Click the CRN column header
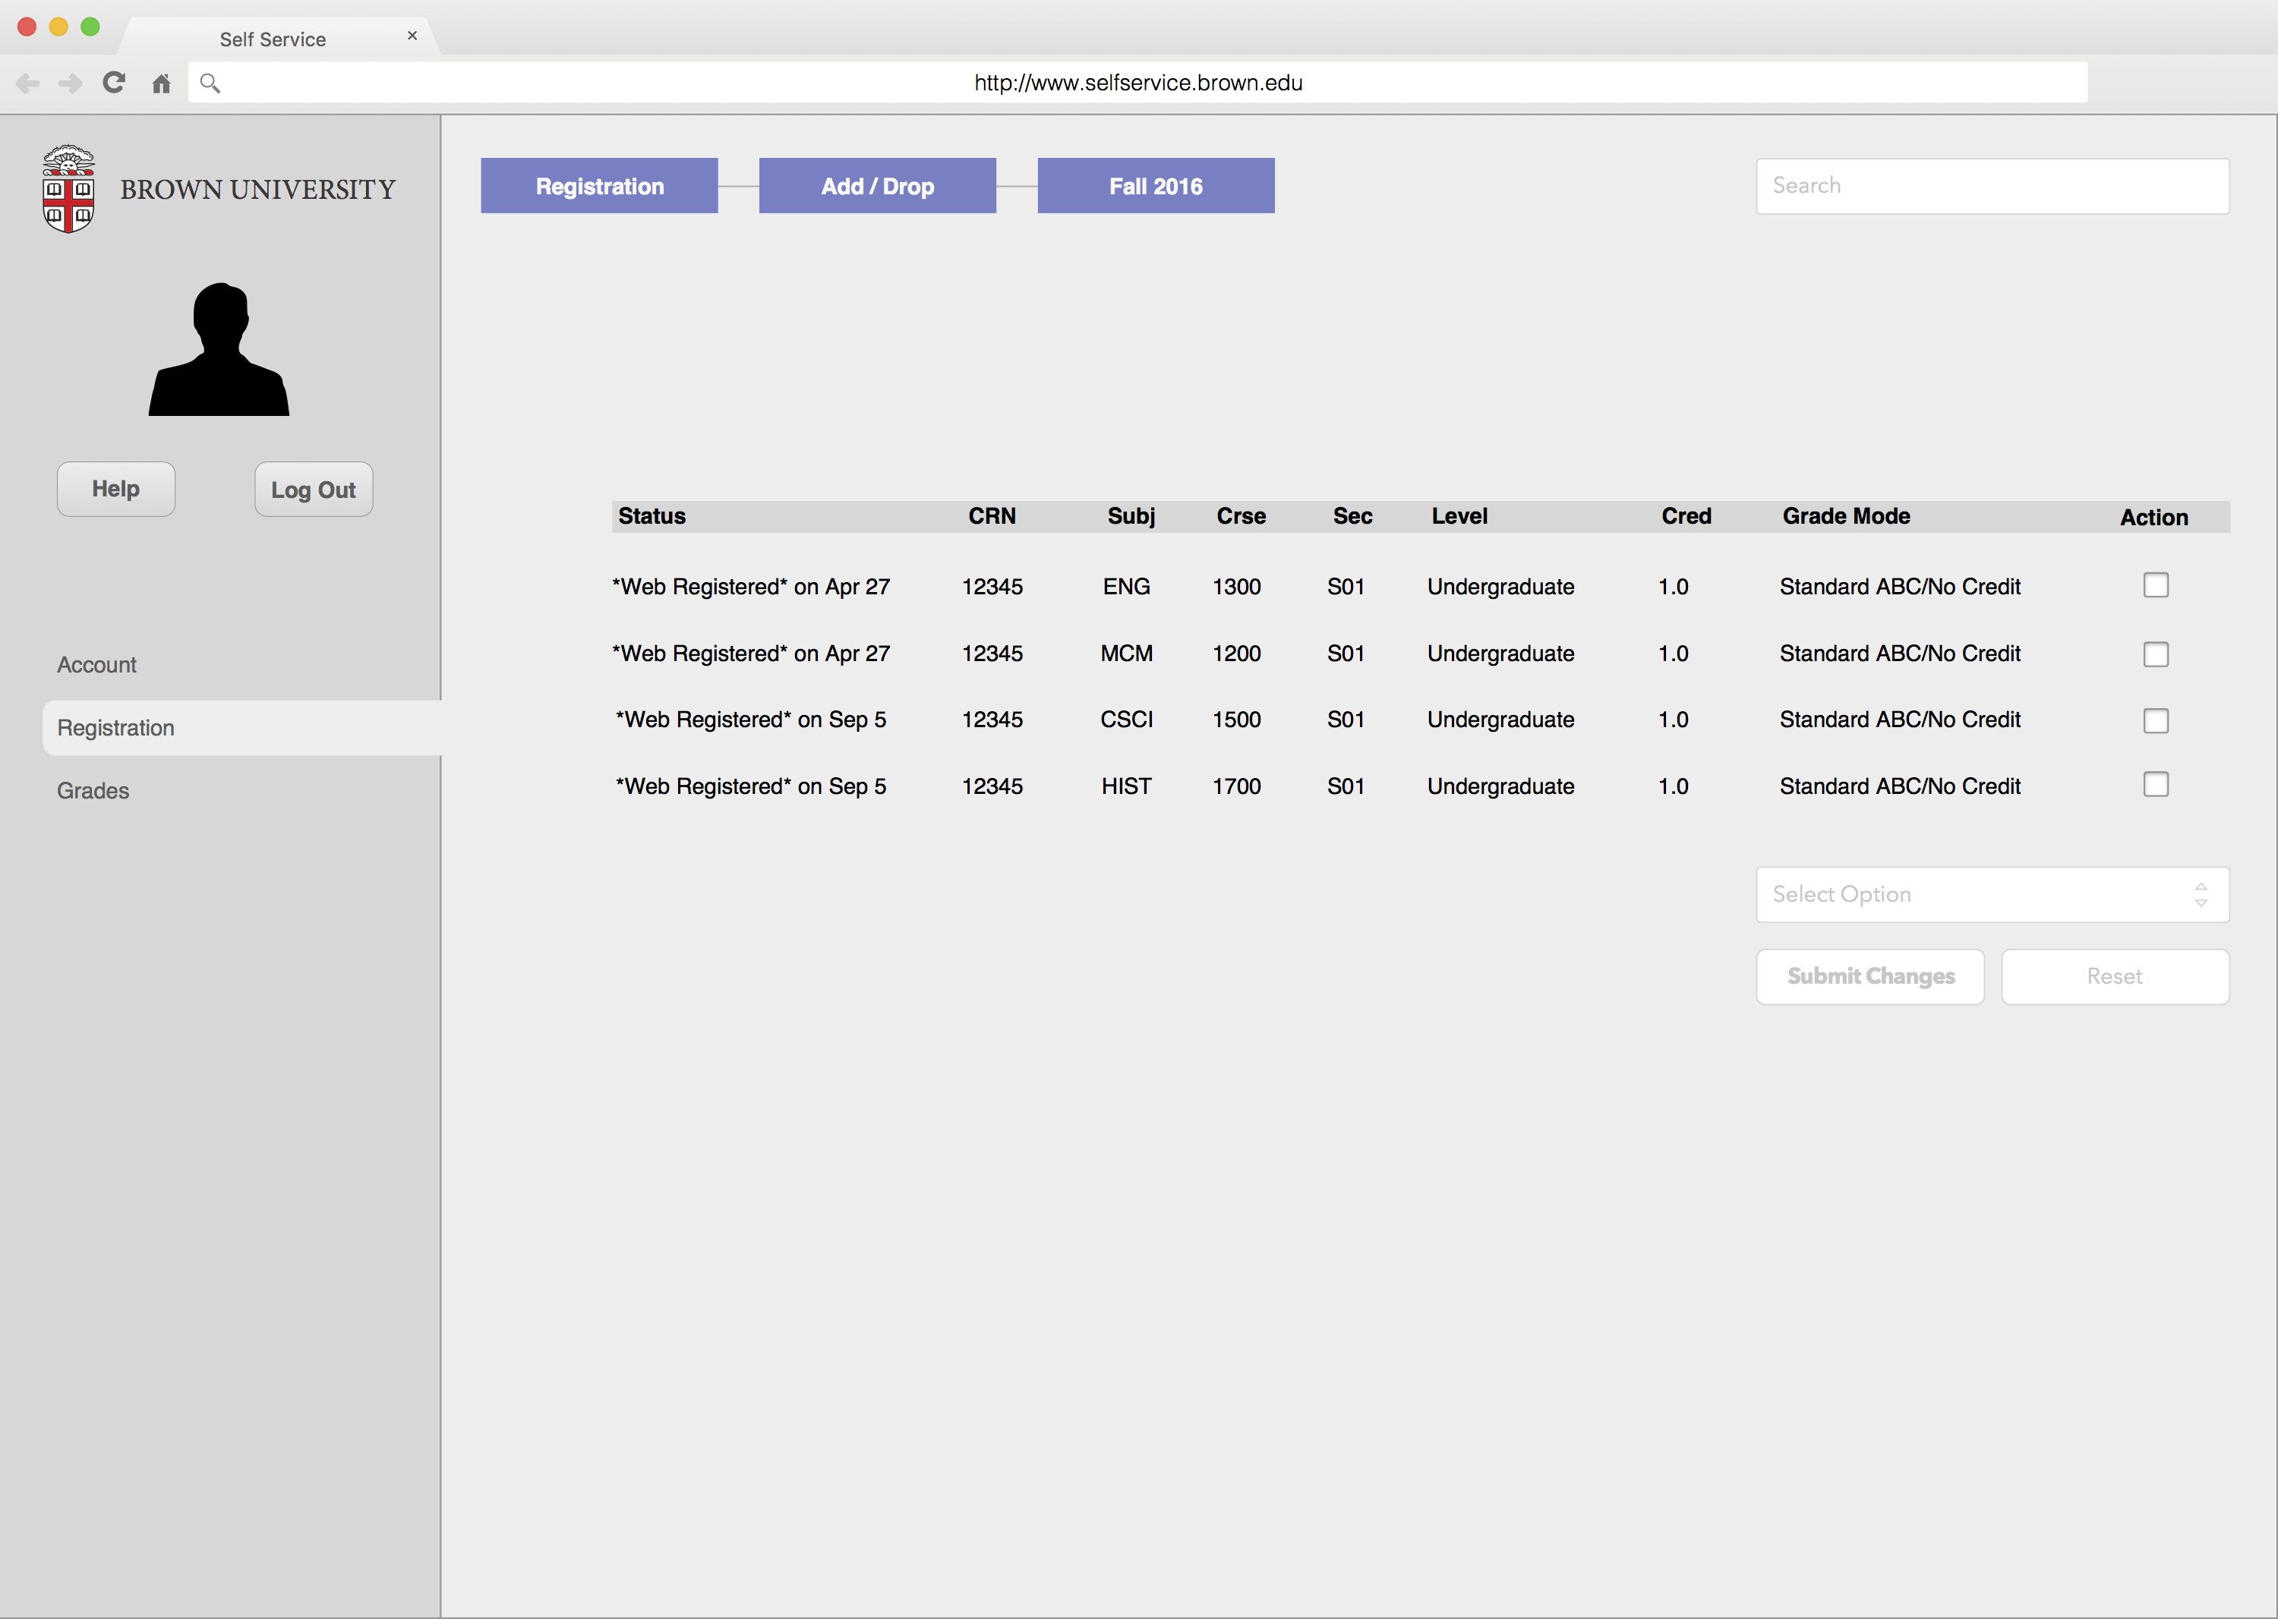Screen dimensions: 2278x1619 (992, 516)
